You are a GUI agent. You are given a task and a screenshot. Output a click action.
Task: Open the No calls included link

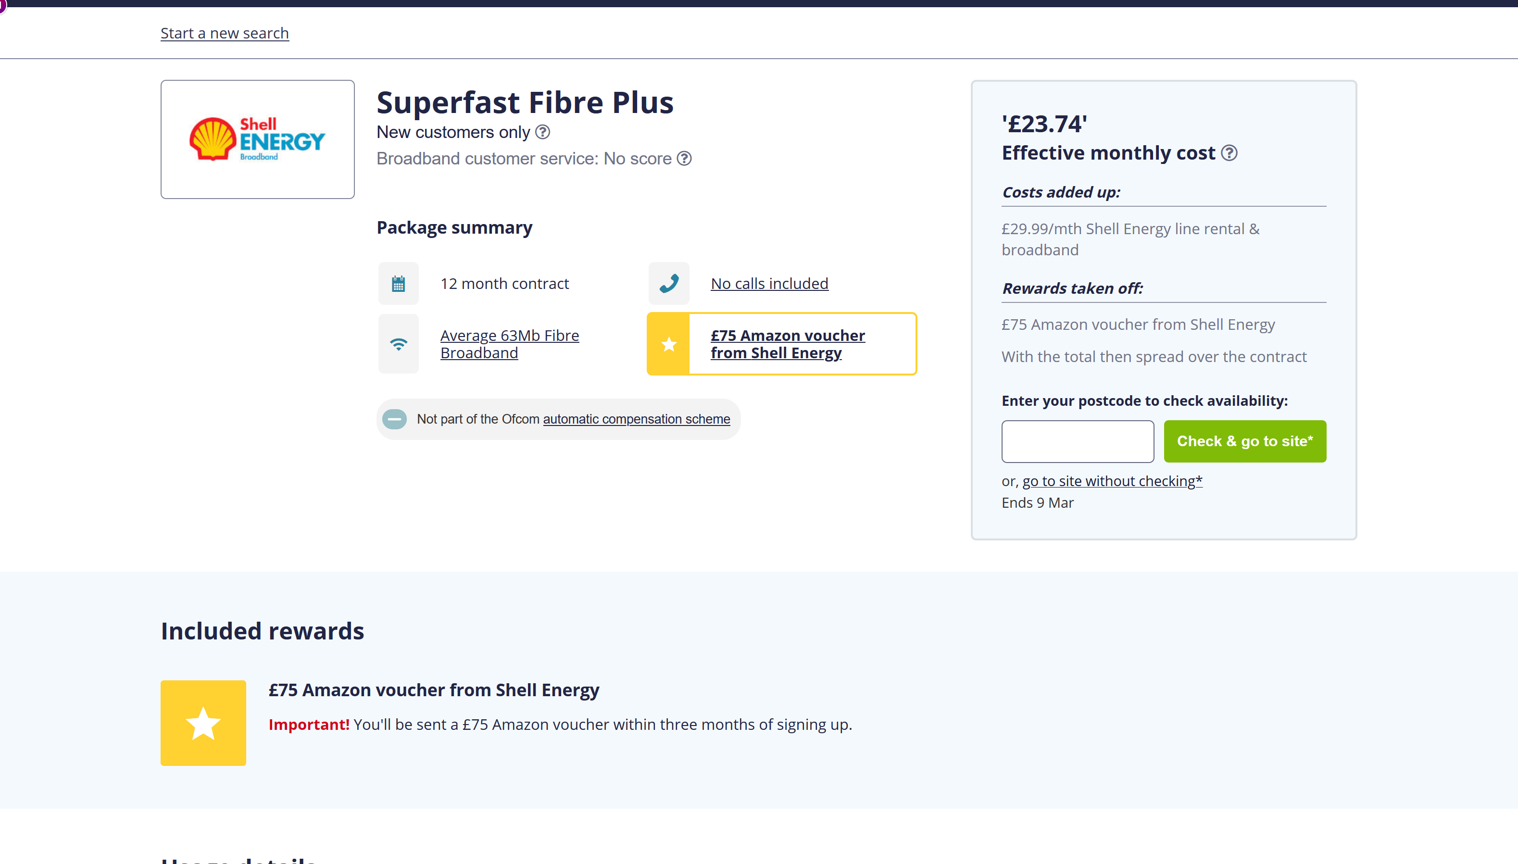[770, 284]
